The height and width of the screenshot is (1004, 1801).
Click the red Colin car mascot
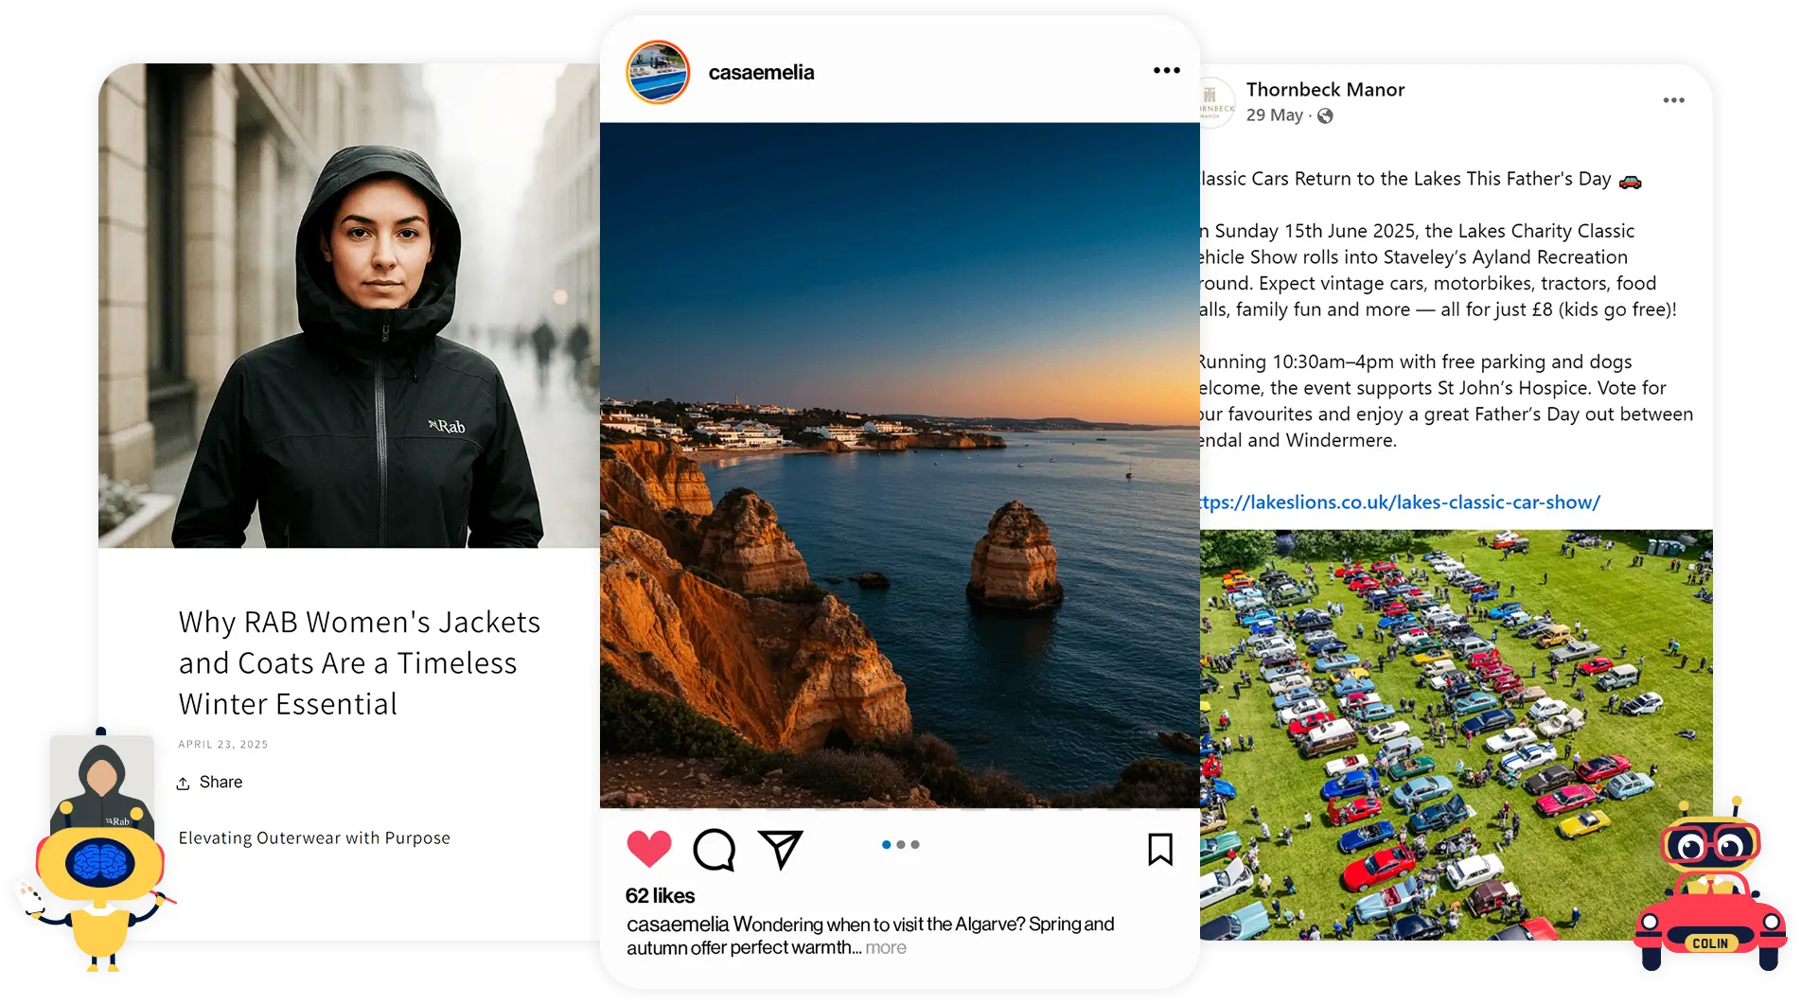click(x=1709, y=886)
